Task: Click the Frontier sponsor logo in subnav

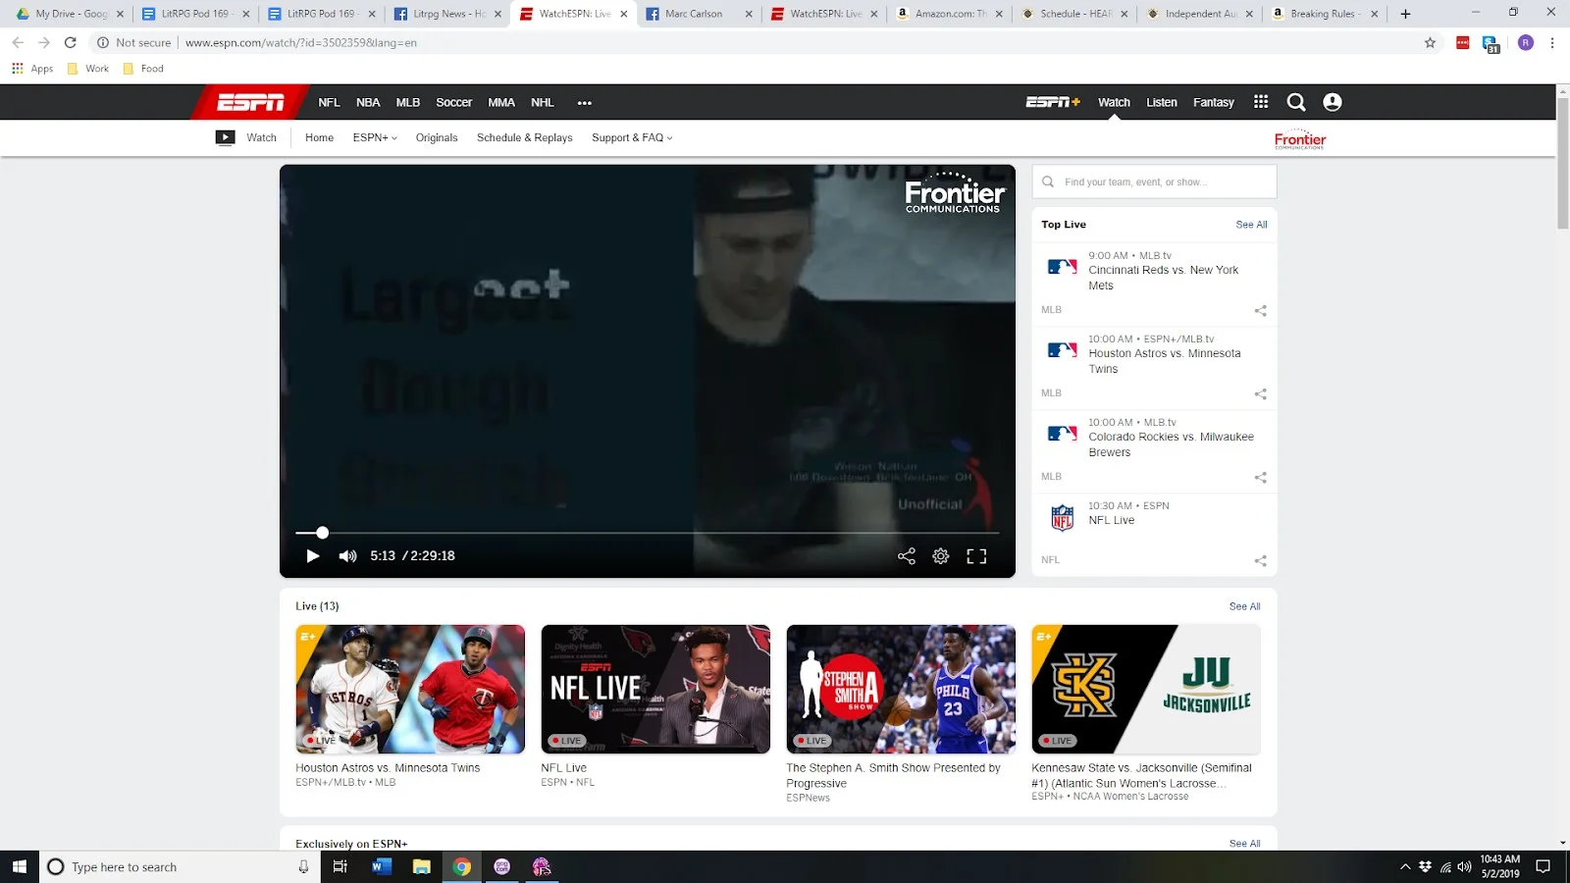Action: (x=1300, y=139)
